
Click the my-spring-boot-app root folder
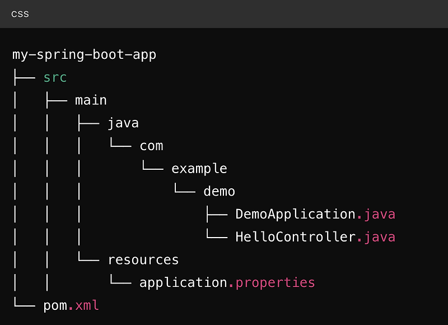84,54
